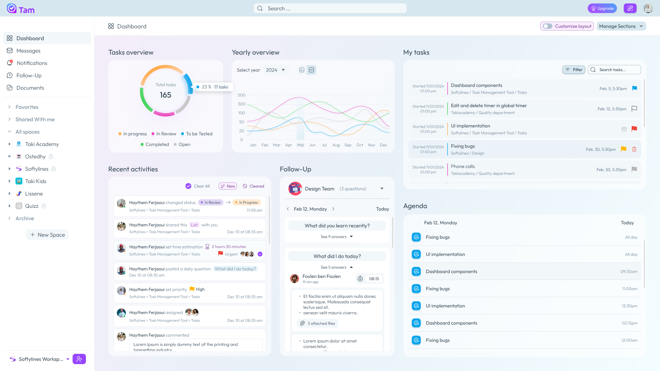The height and width of the screenshot is (371, 660).
Task: Expand See 9 answers
Action: 337,237
